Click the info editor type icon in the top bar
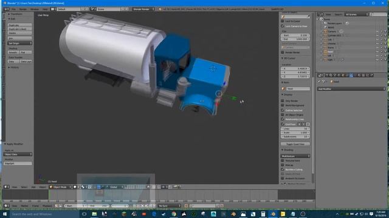 (6, 9)
